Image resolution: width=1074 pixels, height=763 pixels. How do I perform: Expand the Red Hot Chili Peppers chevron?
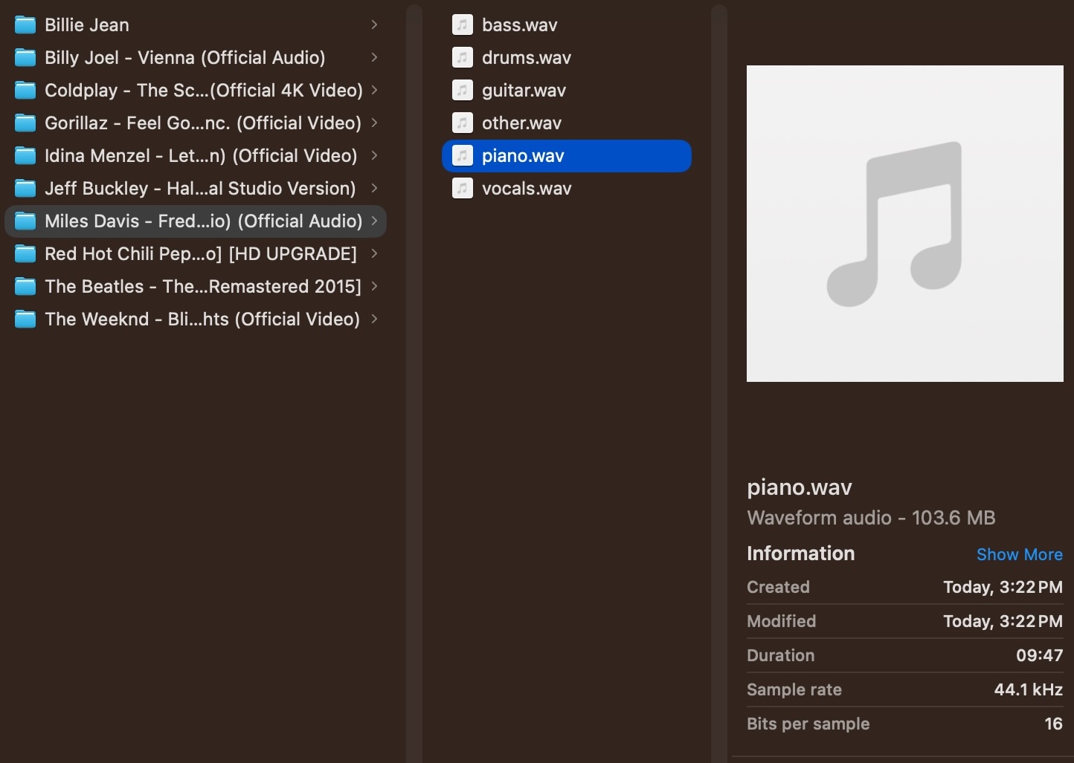pos(374,253)
